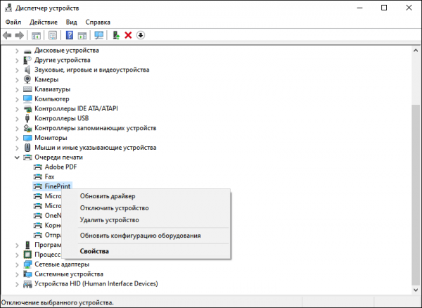Click the storage controllers icon
The image size is (422, 308).
(27, 128)
